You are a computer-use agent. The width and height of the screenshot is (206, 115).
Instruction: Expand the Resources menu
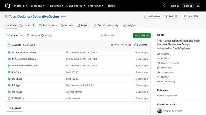[x=55, y=6]
